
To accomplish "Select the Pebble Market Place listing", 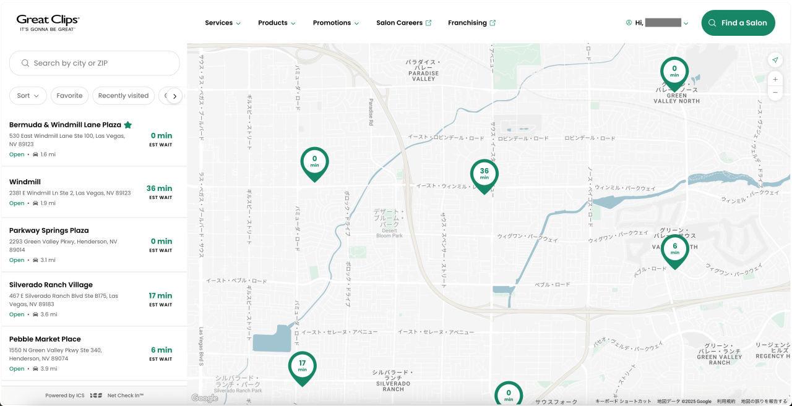I will (94, 353).
